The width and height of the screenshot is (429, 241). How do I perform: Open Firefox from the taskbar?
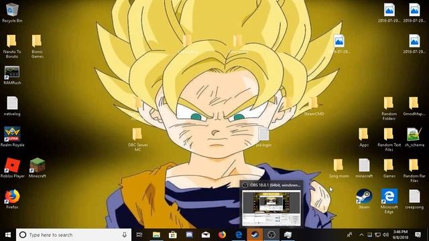coord(222,235)
